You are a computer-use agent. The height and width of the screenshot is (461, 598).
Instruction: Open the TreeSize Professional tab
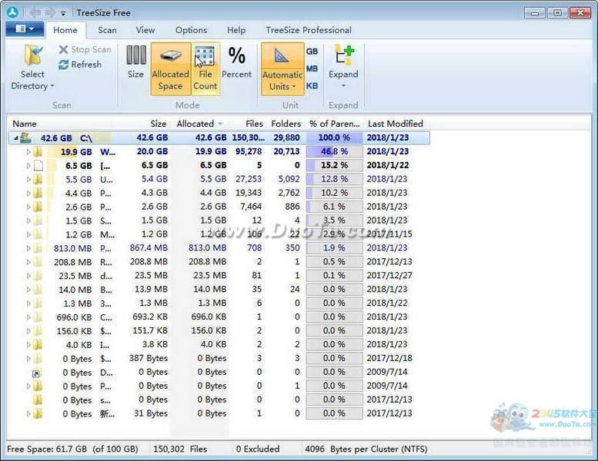[309, 30]
